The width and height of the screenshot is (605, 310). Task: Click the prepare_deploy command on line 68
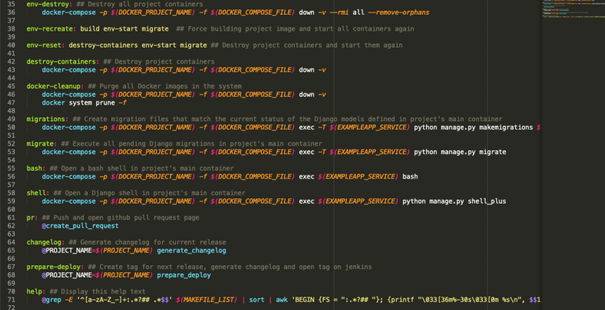point(184,275)
